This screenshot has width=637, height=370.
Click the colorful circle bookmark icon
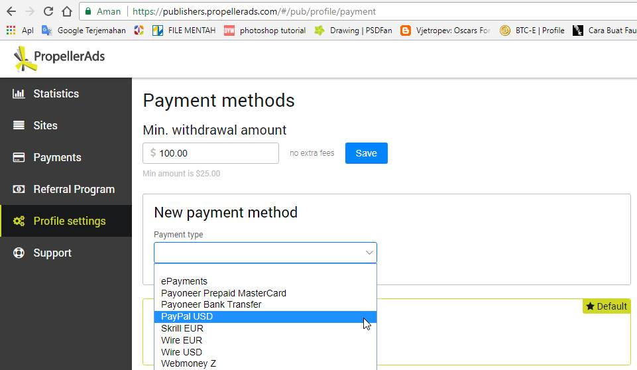coord(139,30)
